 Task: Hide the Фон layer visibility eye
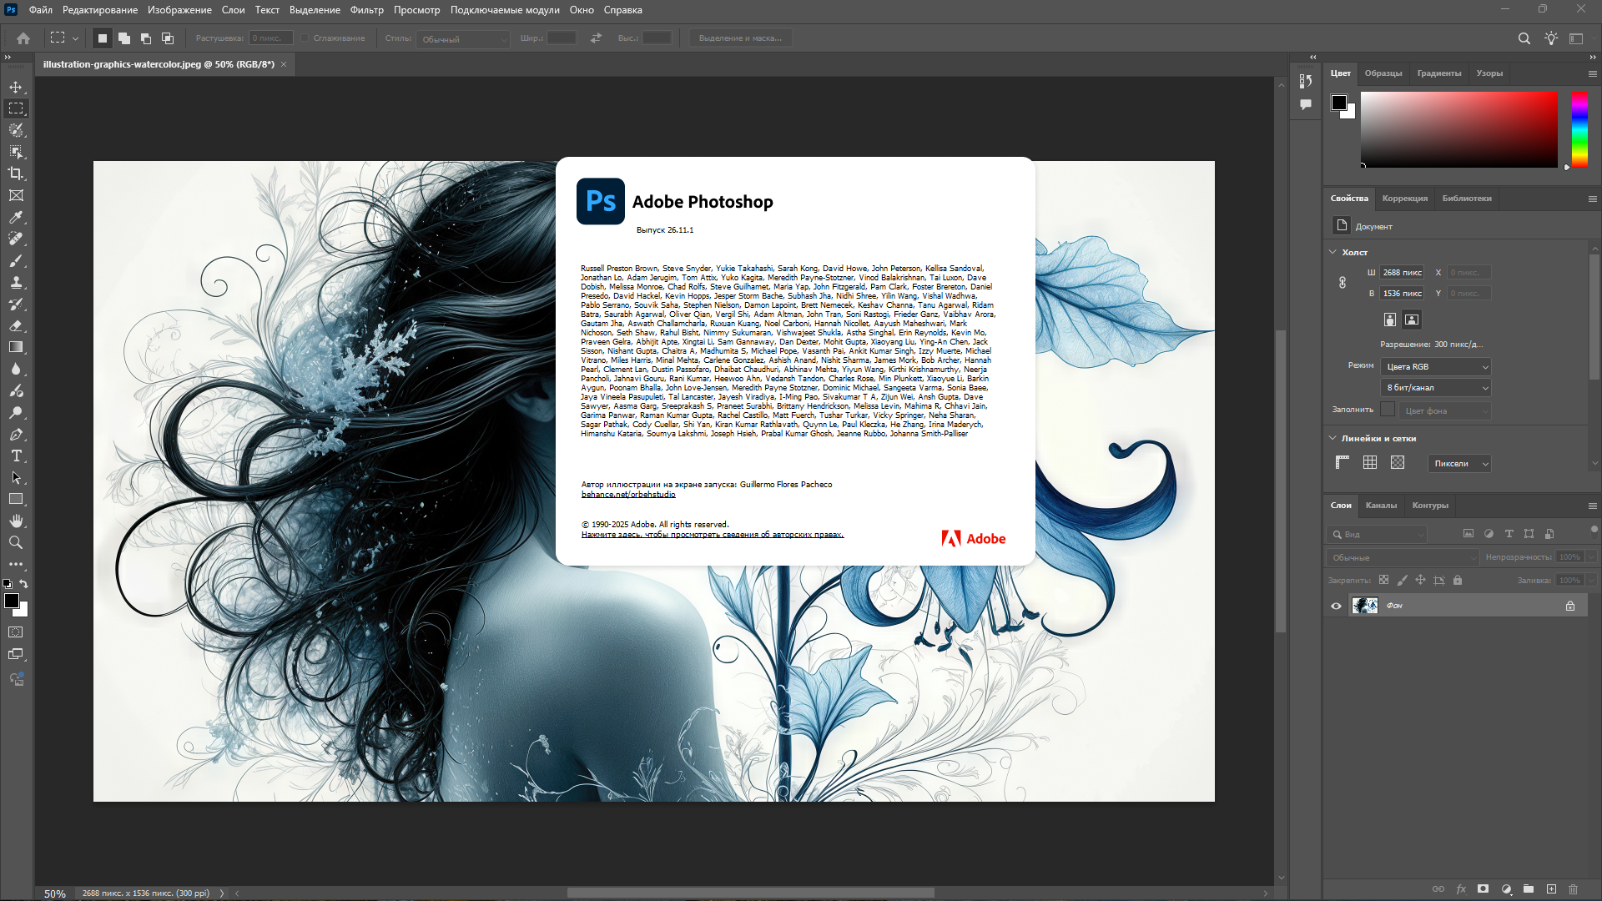(1336, 606)
